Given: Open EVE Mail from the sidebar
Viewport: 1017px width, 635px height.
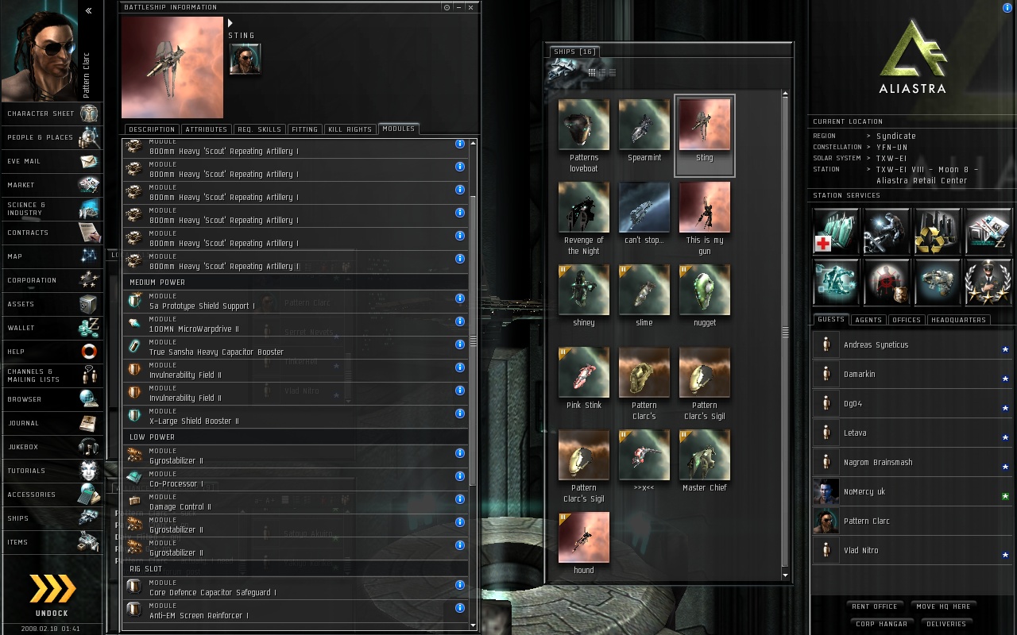Looking at the screenshot, I should pyautogui.click(x=52, y=161).
